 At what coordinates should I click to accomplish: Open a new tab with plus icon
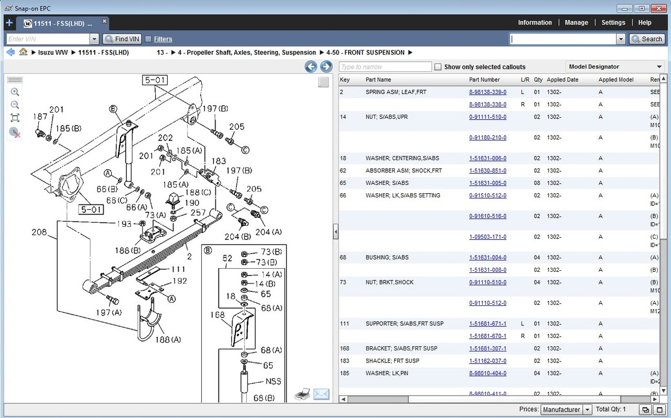tap(9, 23)
